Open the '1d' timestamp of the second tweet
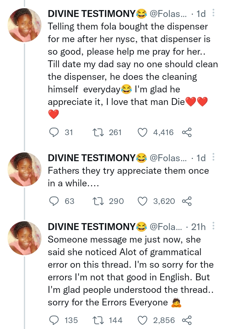 click(201, 158)
